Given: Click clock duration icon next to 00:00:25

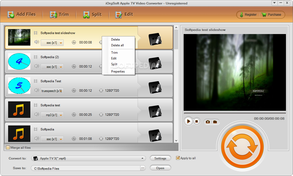Looking at the screenshot, I should (74, 114).
